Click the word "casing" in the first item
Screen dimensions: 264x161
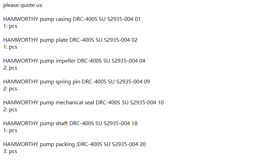(x=63, y=19)
